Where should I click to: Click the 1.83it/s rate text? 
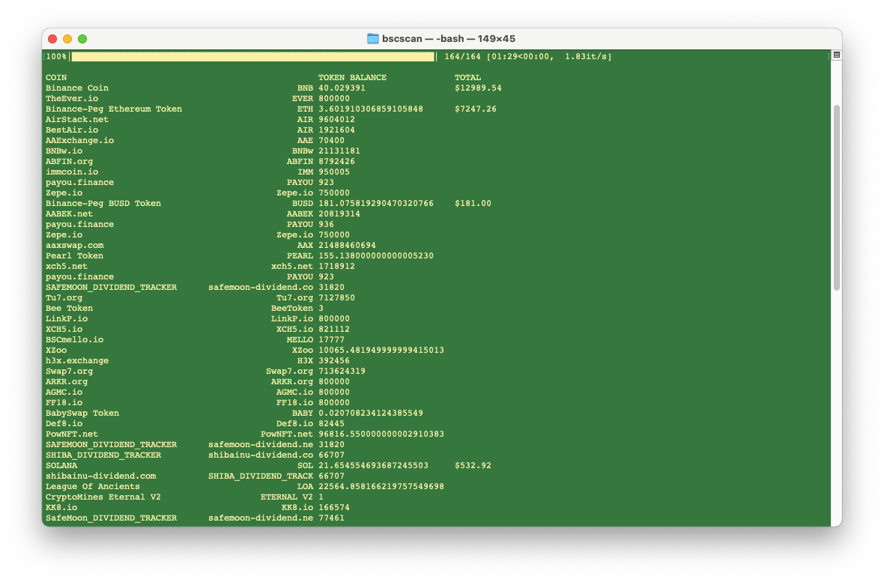[x=586, y=56]
